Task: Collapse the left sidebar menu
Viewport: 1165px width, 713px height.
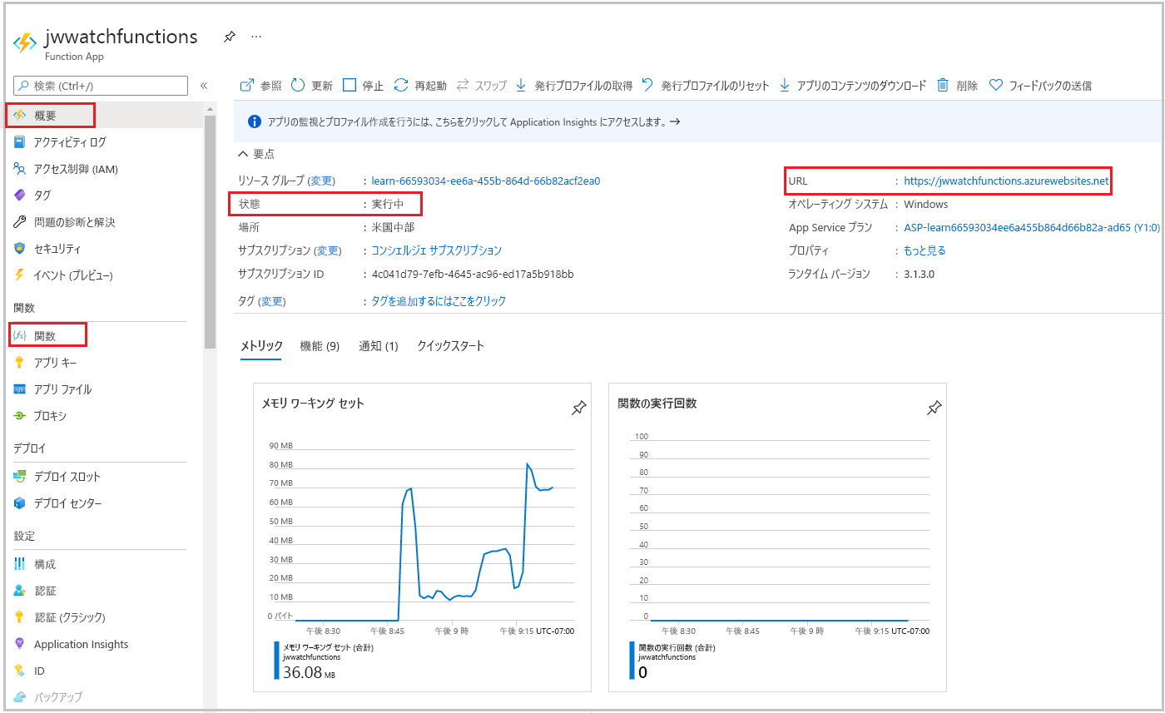Action: pyautogui.click(x=204, y=86)
